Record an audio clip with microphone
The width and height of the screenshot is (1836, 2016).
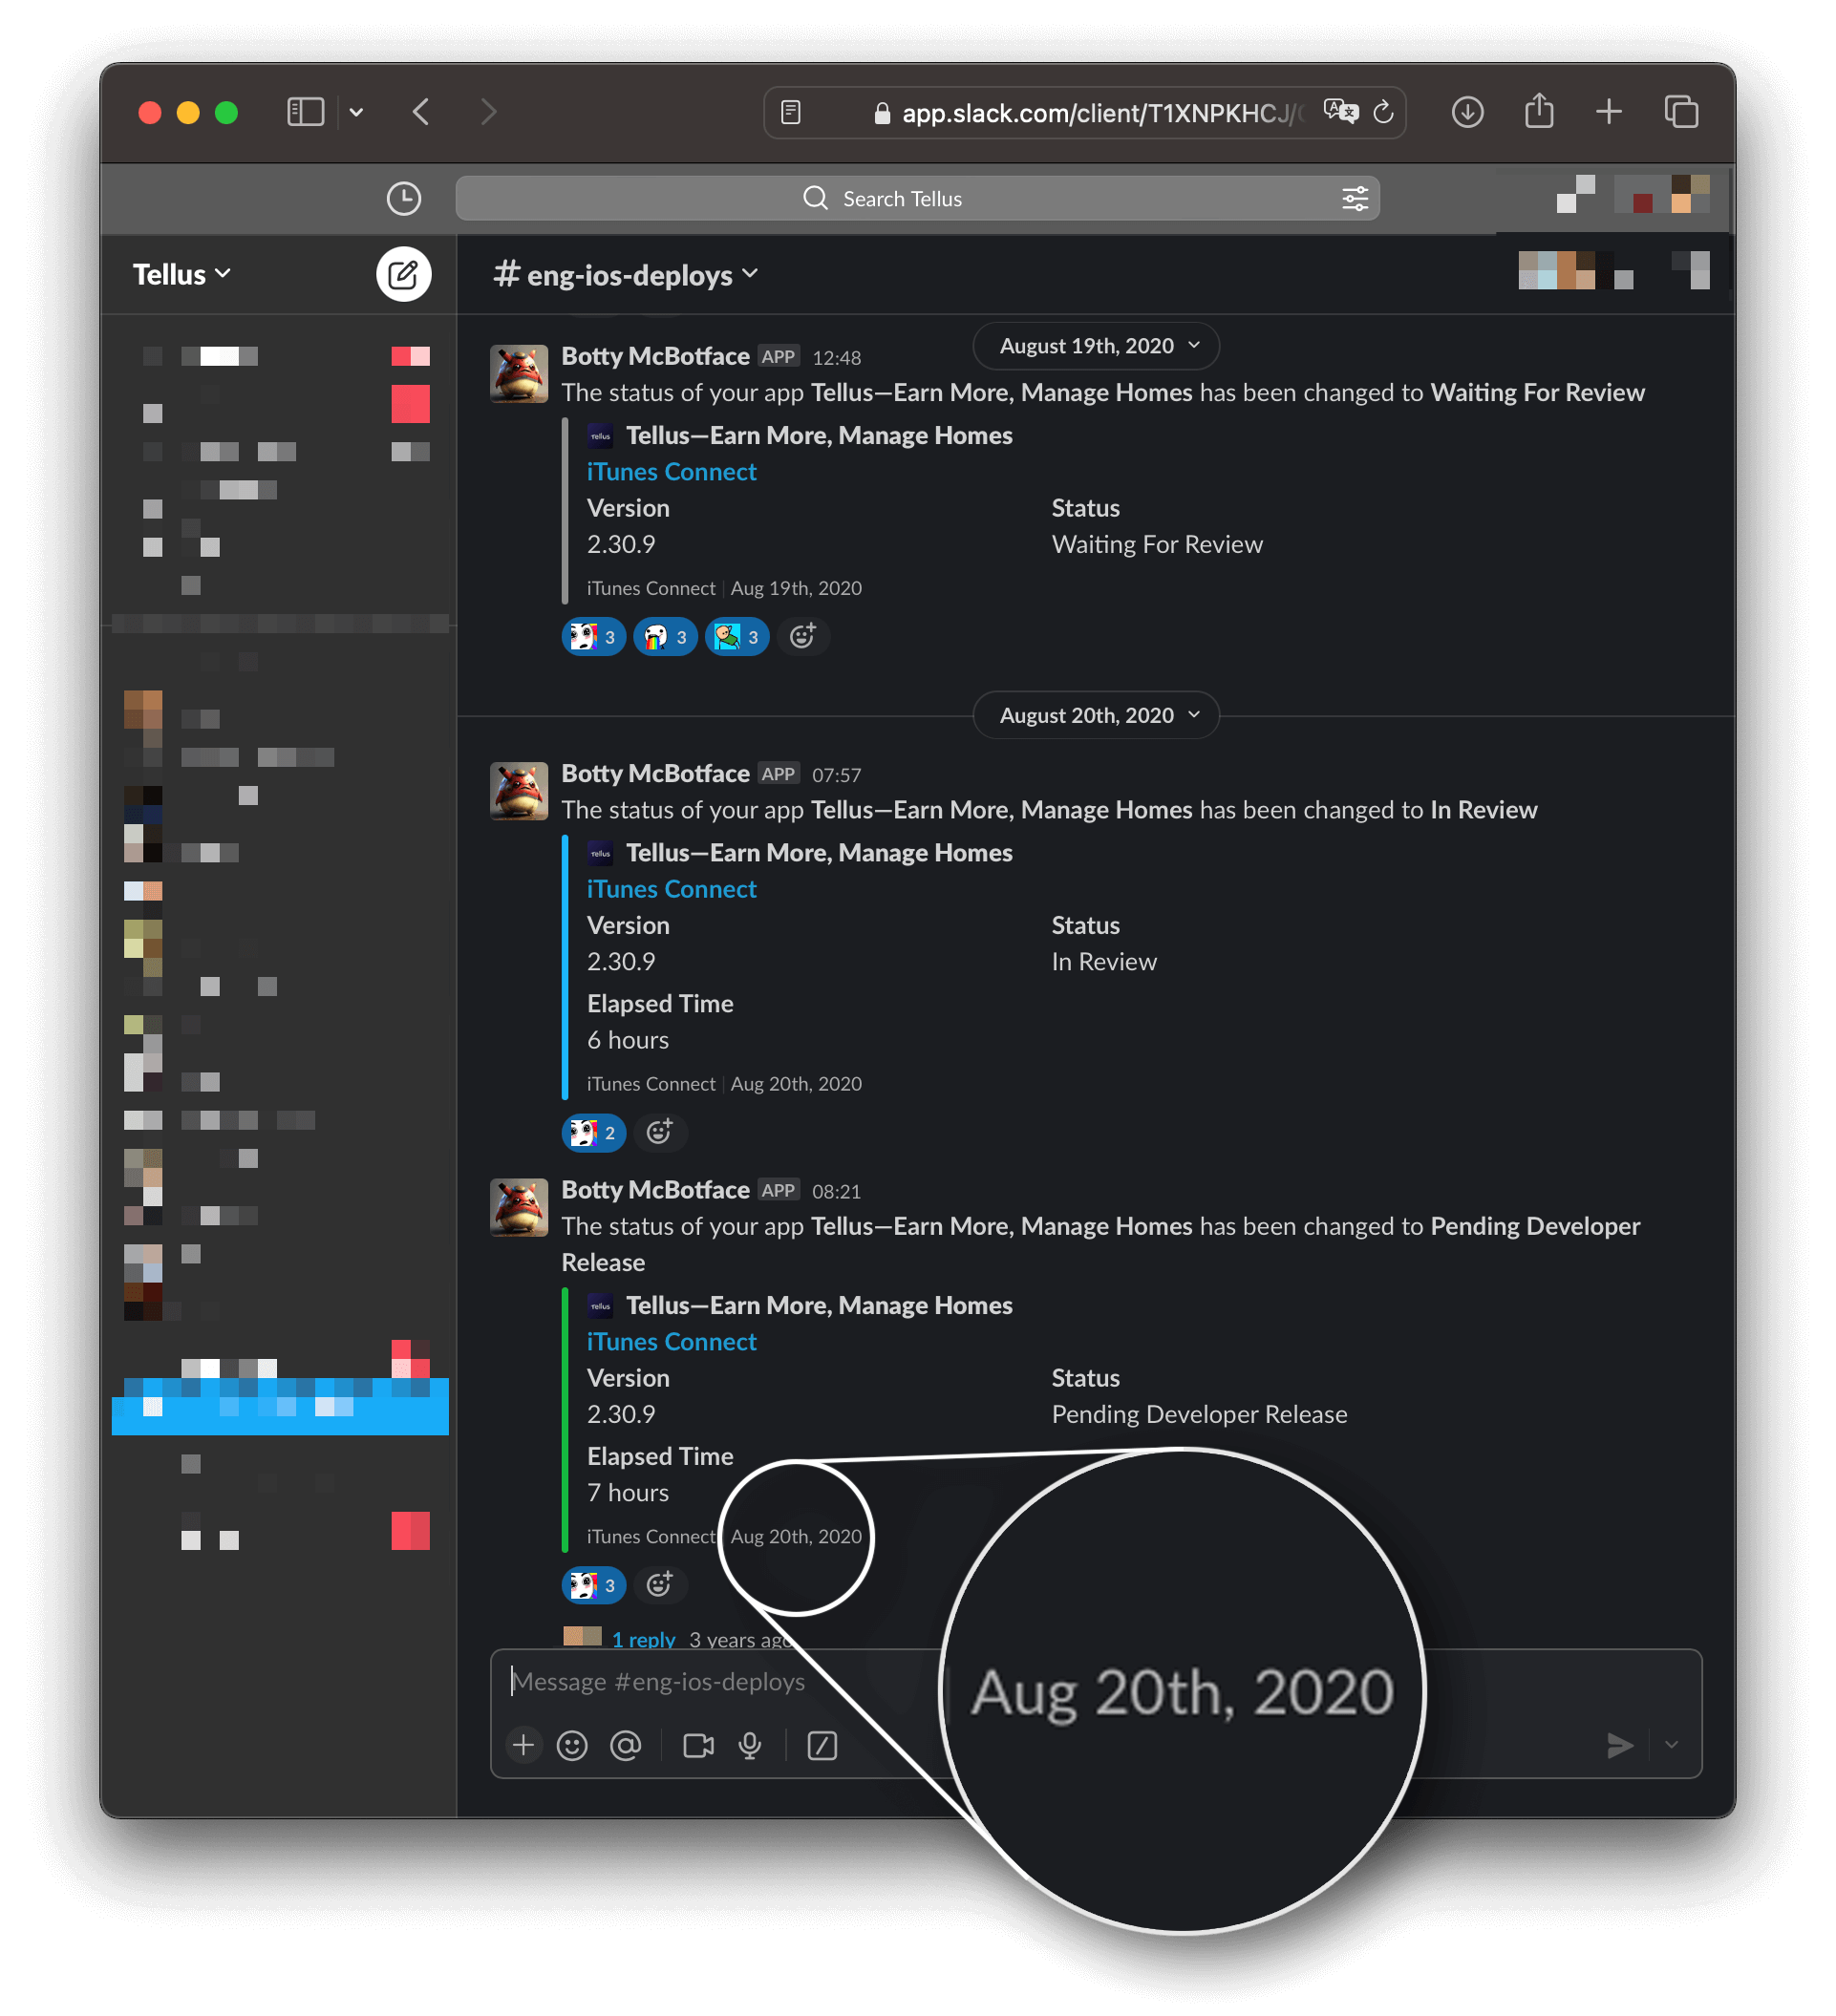click(750, 1746)
